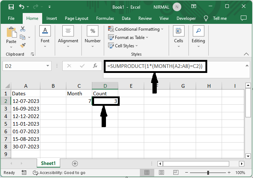Expand the Font group
This screenshot has height=178, width=253.
pyautogui.click(x=45, y=37)
